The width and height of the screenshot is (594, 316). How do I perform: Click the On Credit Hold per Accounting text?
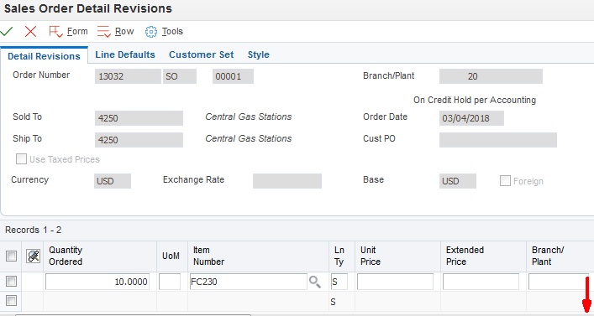pyautogui.click(x=475, y=101)
